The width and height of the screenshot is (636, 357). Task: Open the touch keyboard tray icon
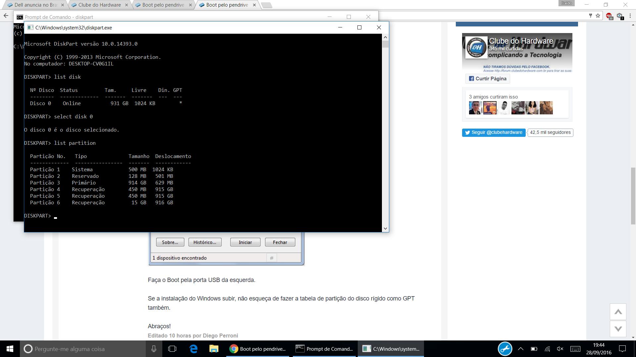point(575,349)
